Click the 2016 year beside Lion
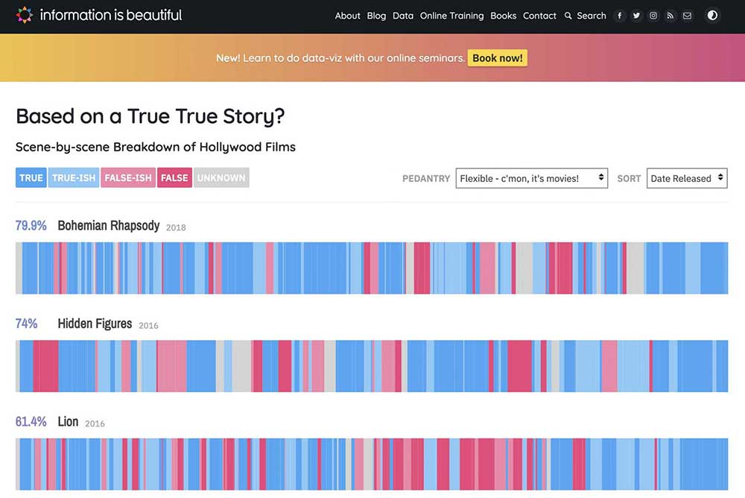 pyautogui.click(x=95, y=423)
